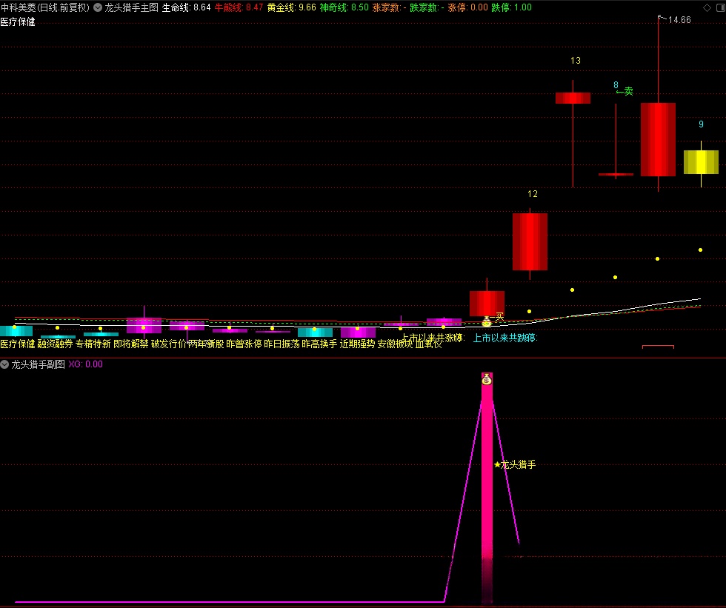Select the 专精特新 tag

(x=93, y=344)
